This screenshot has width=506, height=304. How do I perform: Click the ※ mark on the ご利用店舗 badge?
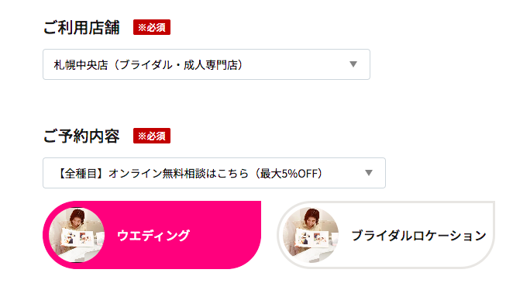point(142,27)
